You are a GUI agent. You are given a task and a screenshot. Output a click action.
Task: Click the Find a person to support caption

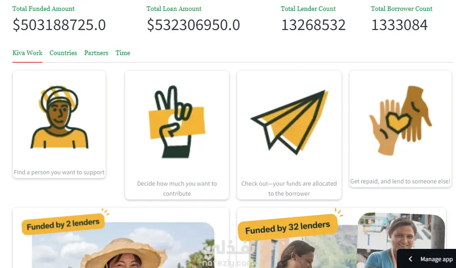tap(59, 172)
